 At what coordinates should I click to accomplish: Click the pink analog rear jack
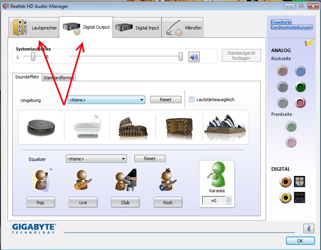300,103
